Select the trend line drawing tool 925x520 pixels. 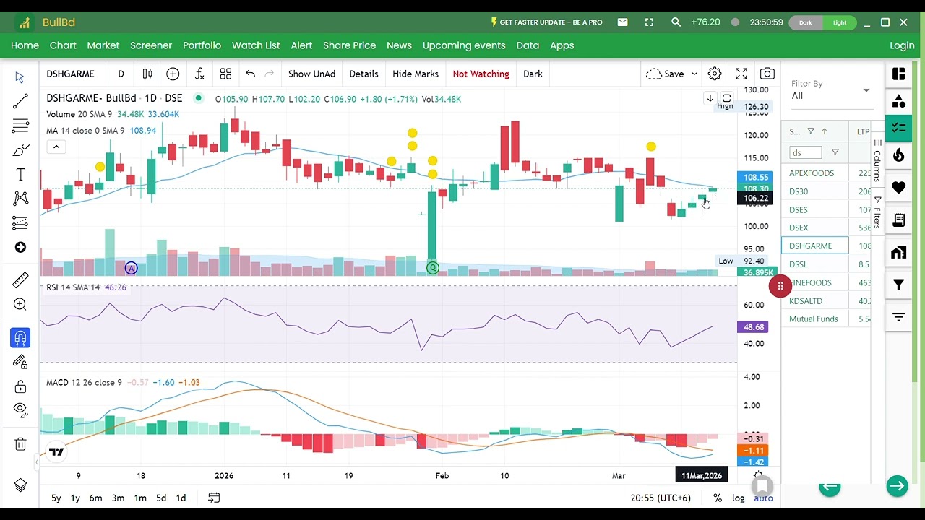point(20,101)
